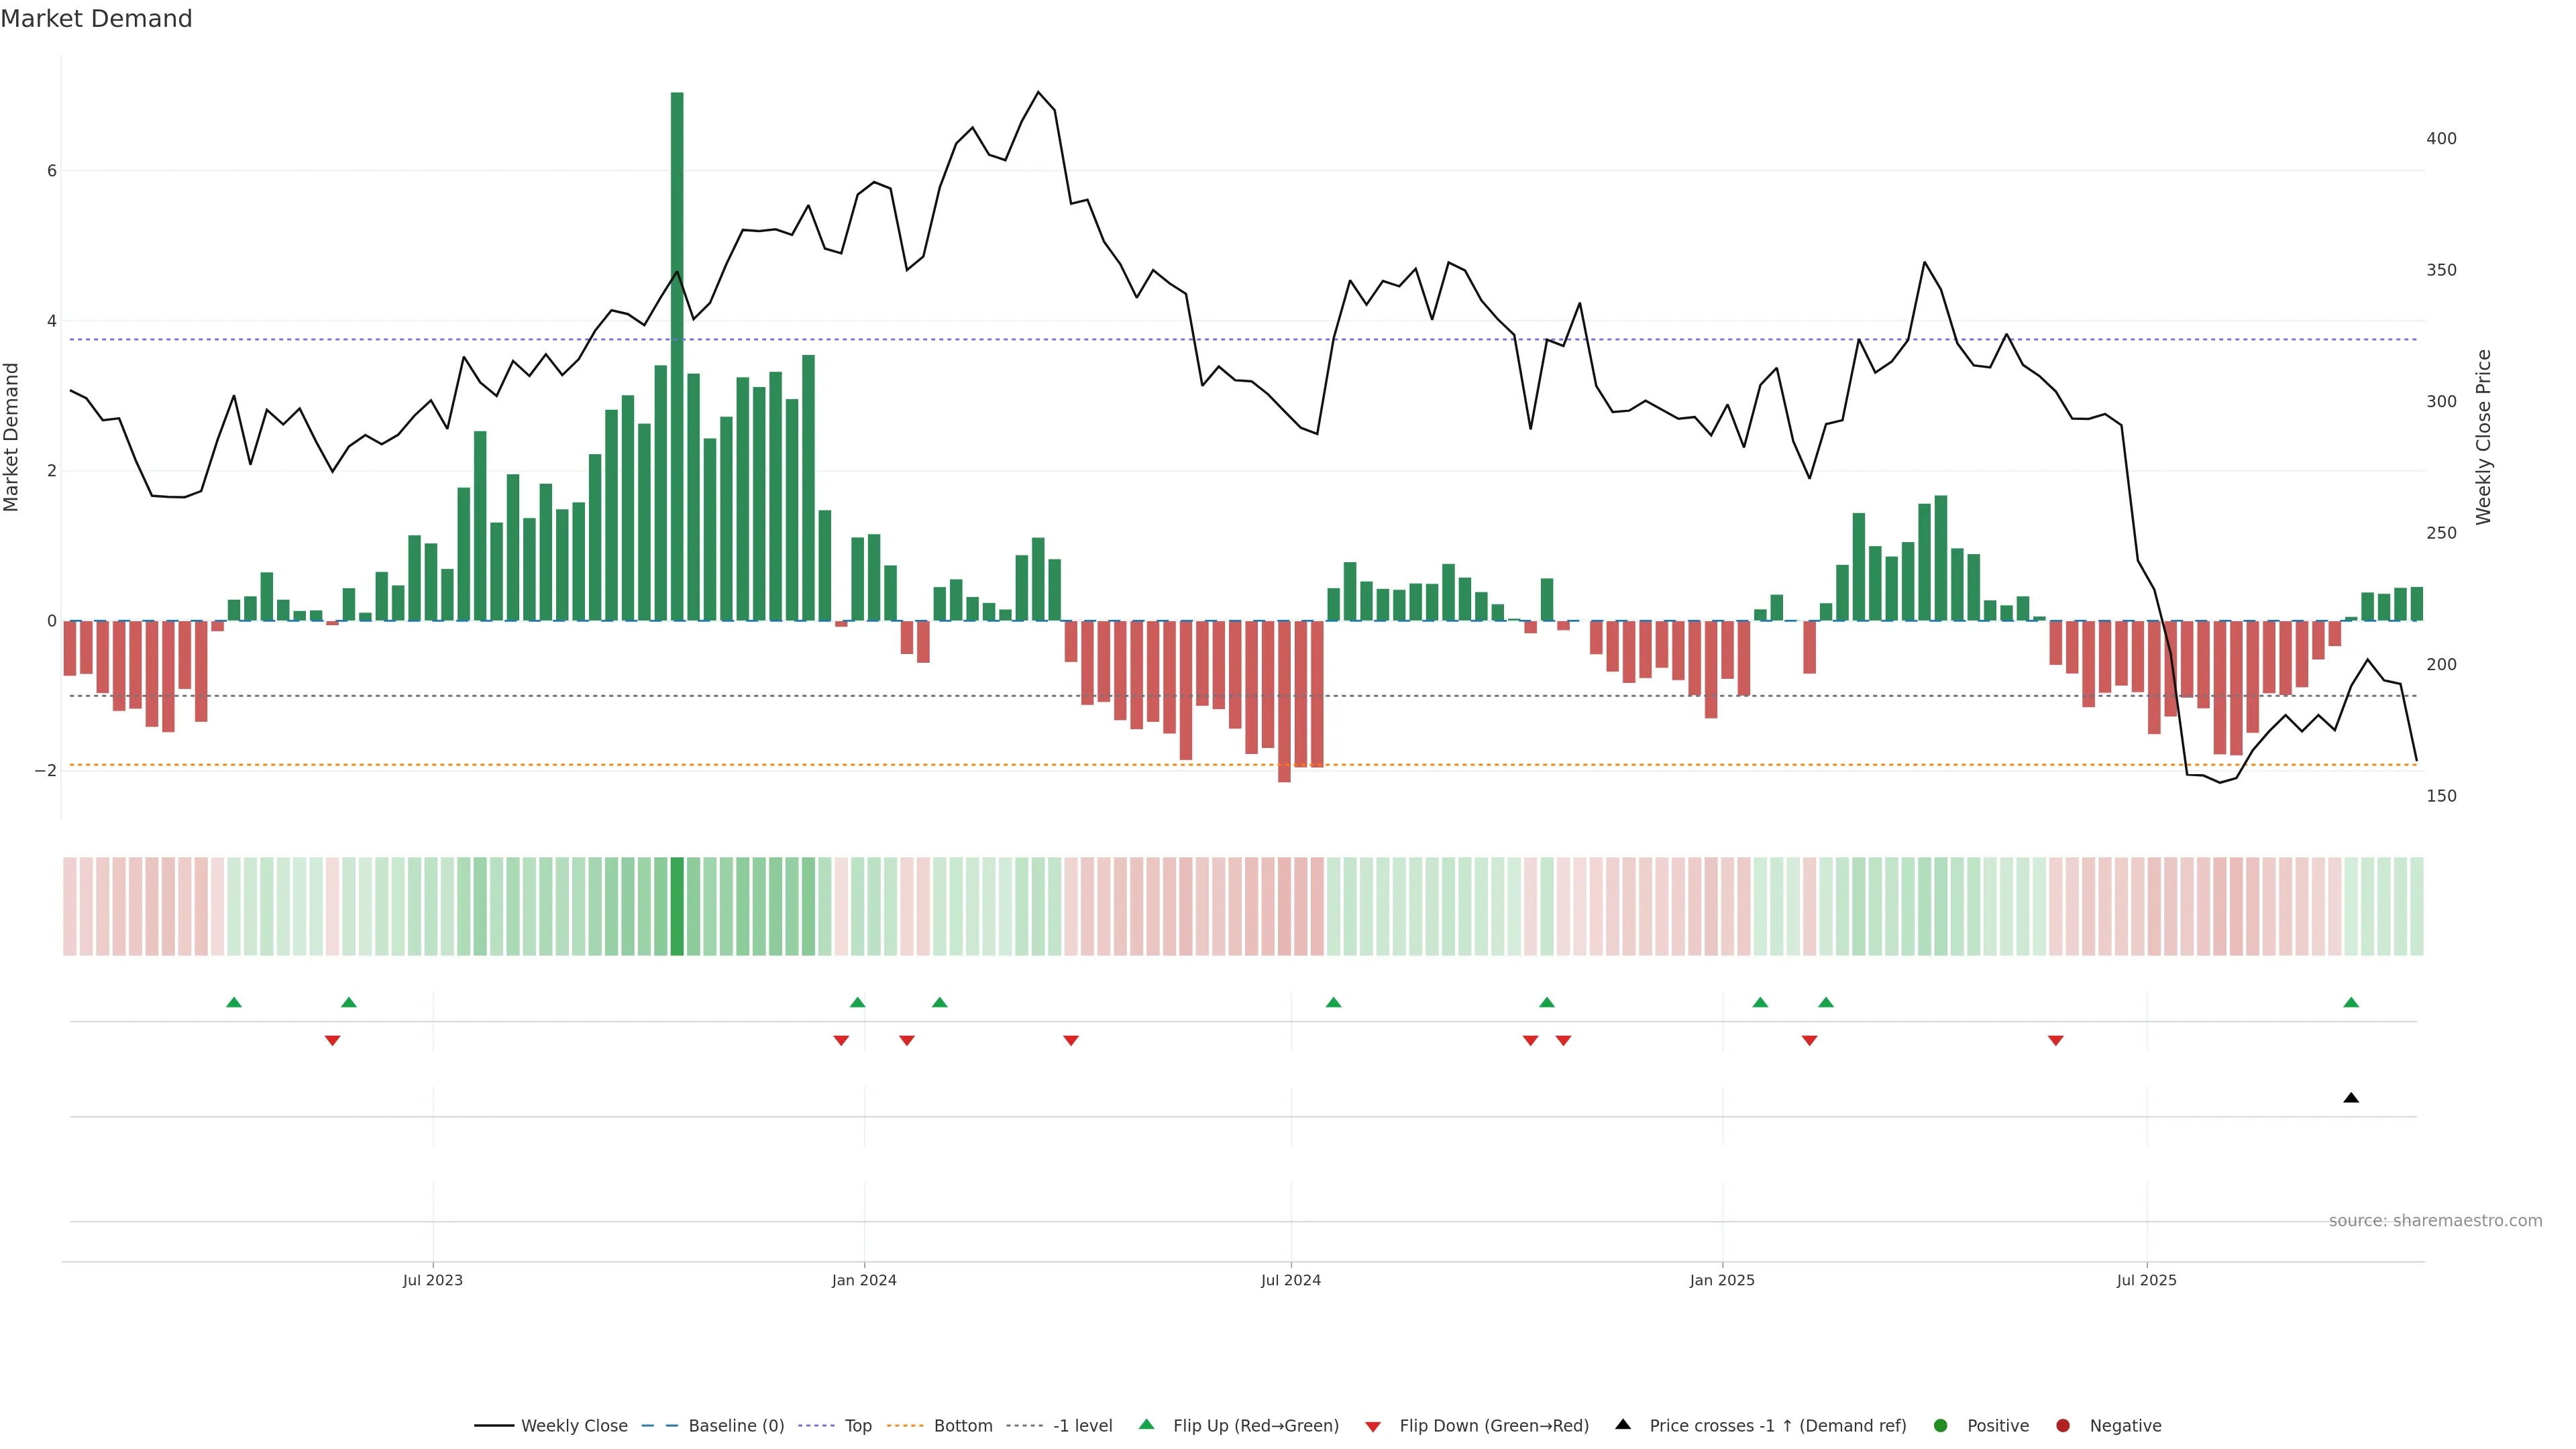Click the source: sharemaestro.com text
The width and height of the screenshot is (2576, 1449).
[2435, 1221]
